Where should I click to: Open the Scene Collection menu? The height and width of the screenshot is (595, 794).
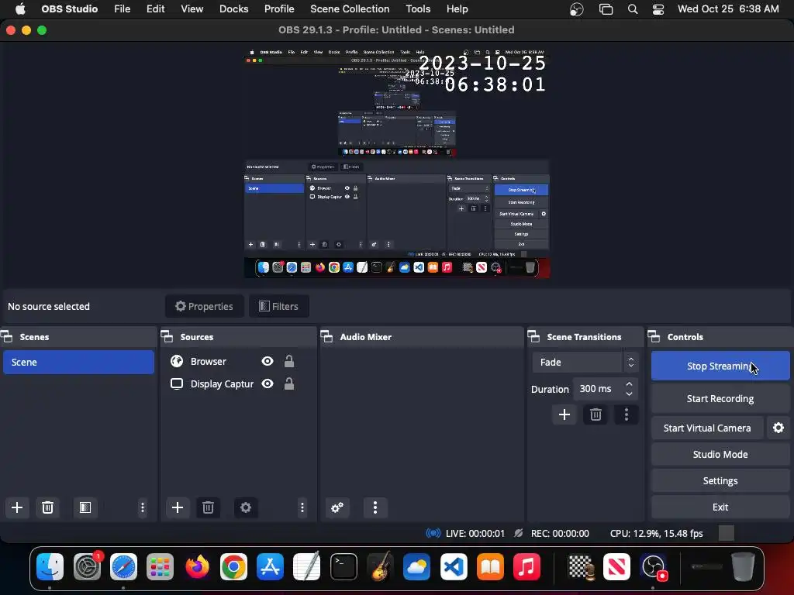point(350,9)
